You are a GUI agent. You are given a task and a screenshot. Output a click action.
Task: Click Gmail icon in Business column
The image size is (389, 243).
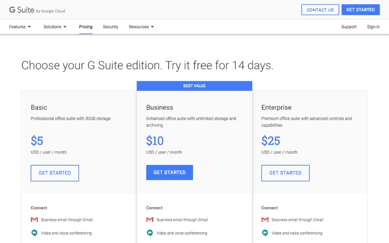[x=150, y=220]
